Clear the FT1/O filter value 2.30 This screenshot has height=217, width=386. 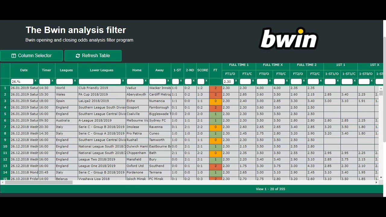click(236, 81)
